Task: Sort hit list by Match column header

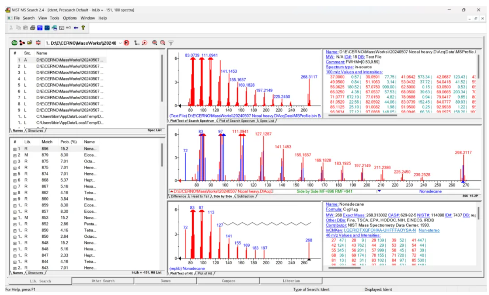Action: 47,142
